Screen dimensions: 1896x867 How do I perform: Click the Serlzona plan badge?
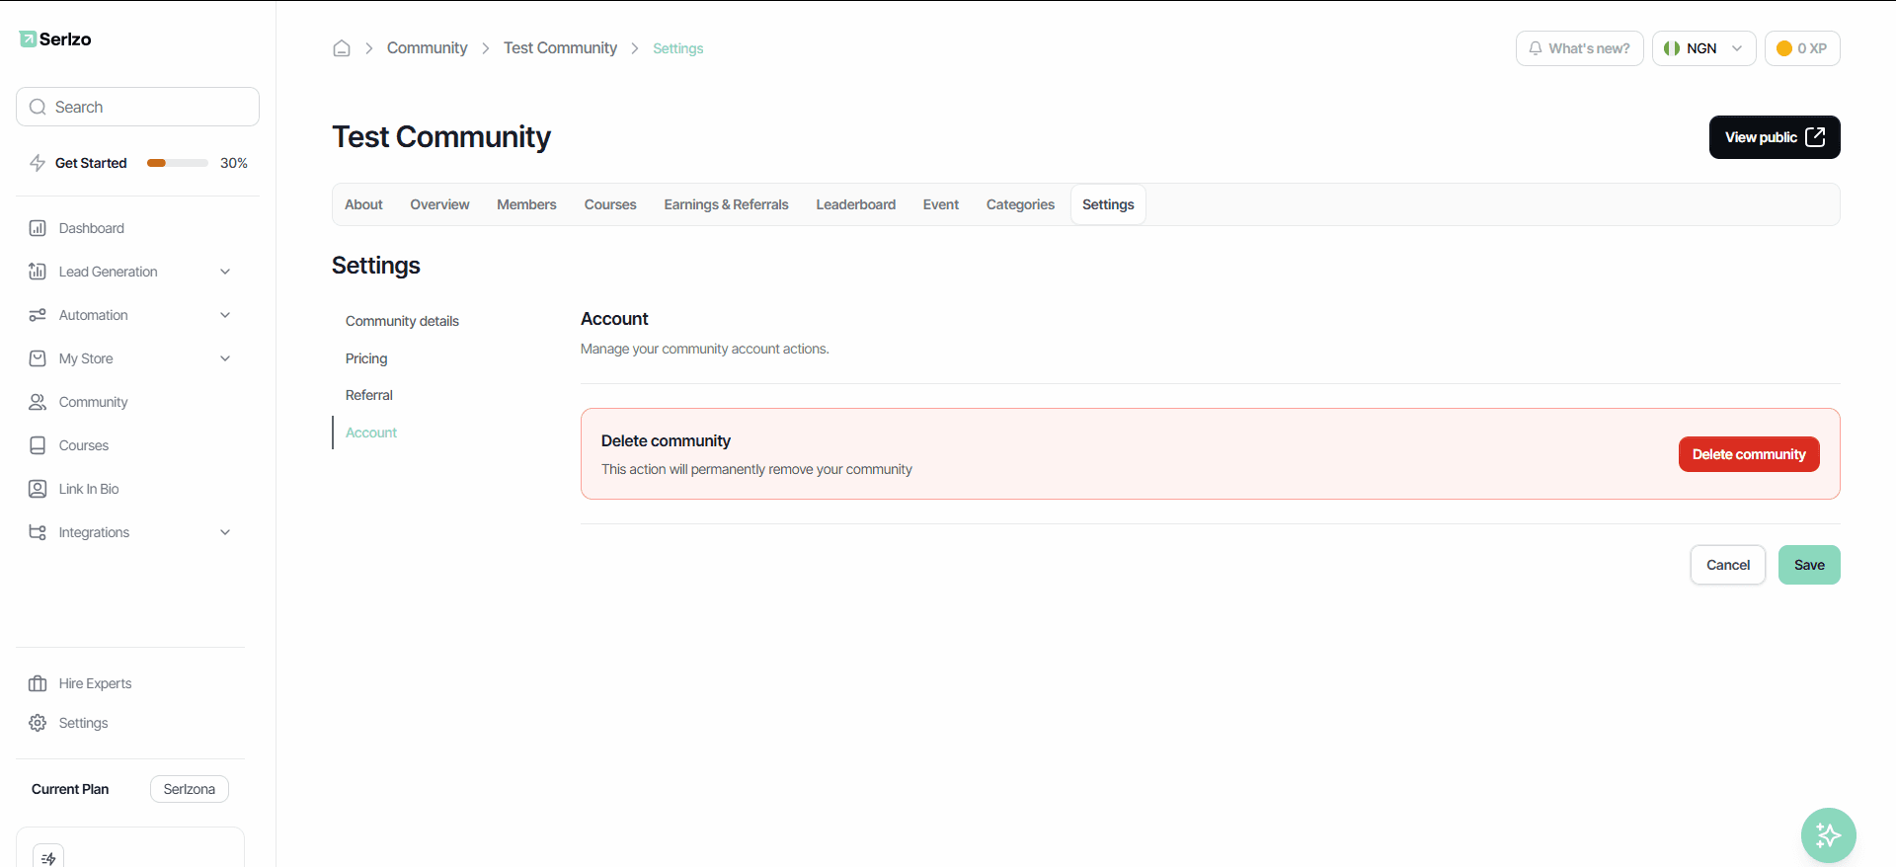(x=190, y=789)
